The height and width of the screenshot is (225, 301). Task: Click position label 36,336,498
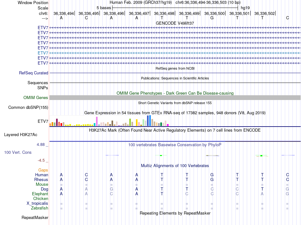pos(164,13)
